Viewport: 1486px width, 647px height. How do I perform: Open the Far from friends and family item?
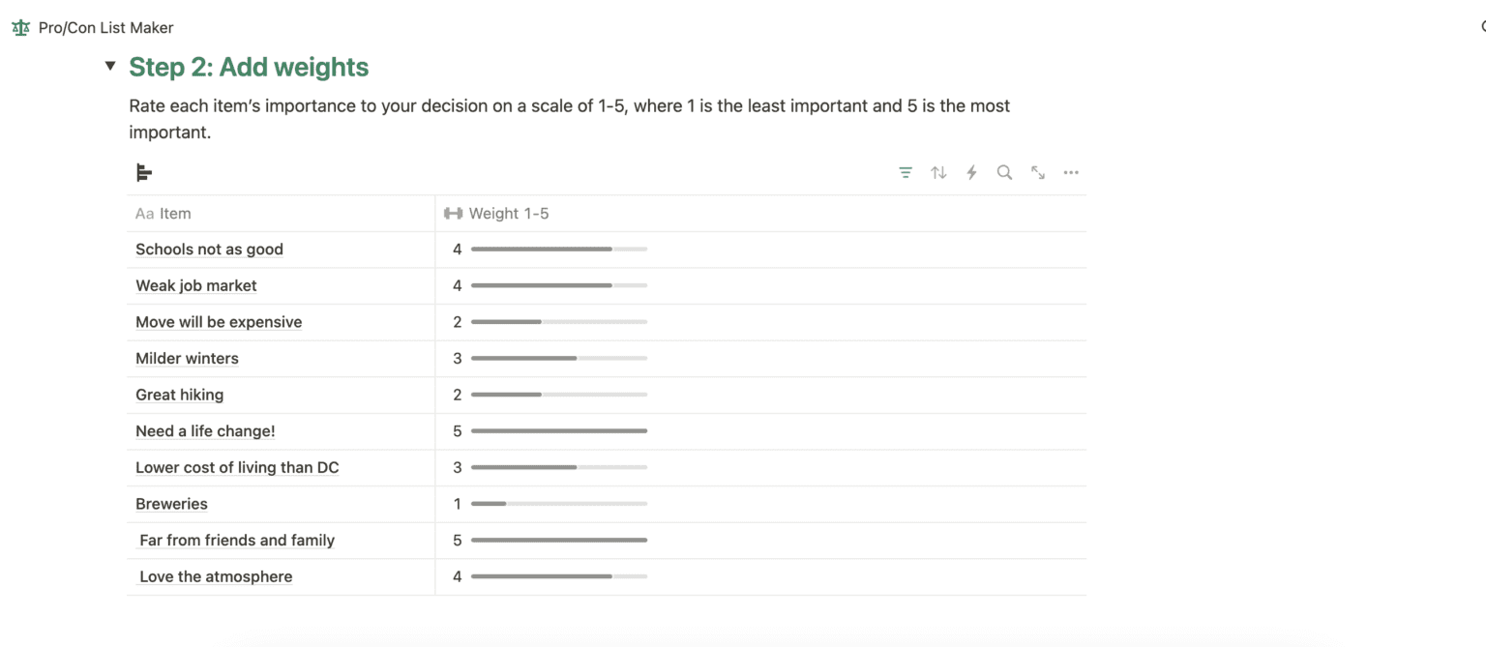236,540
